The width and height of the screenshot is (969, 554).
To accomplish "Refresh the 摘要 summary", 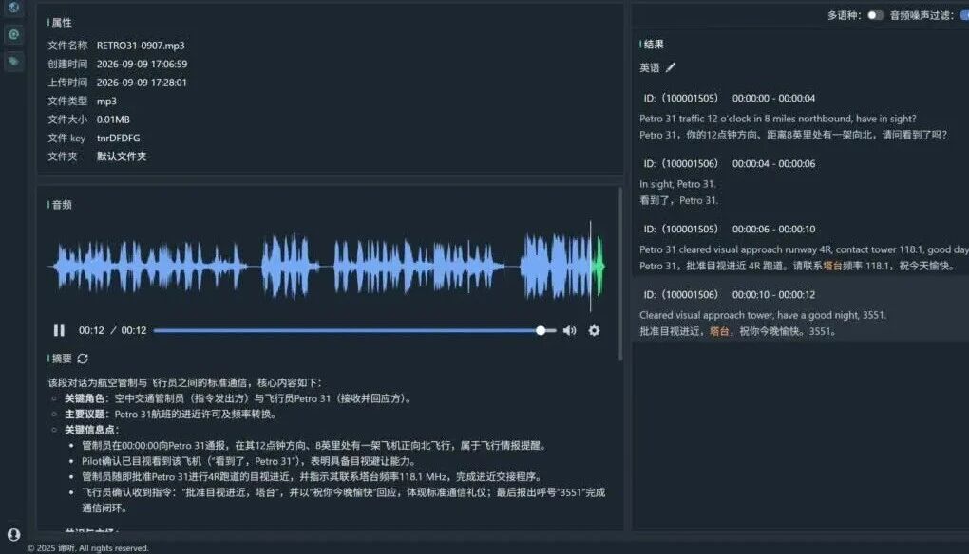I will [x=83, y=359].
